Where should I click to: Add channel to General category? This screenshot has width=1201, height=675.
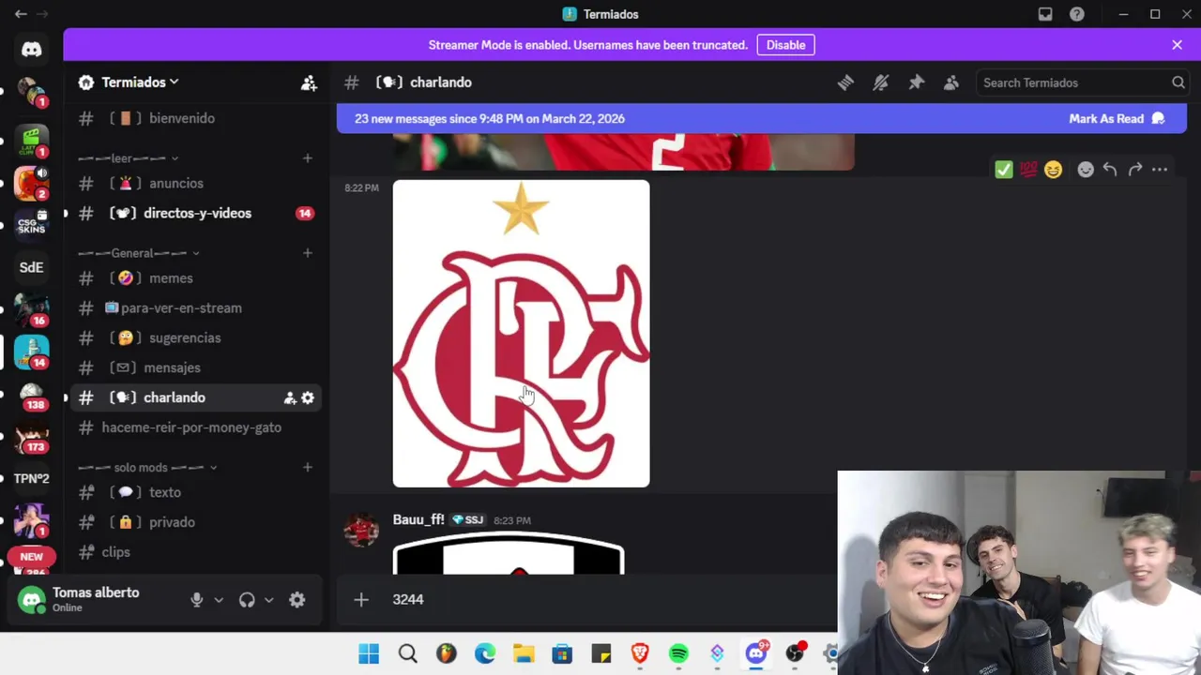[307, 253]
